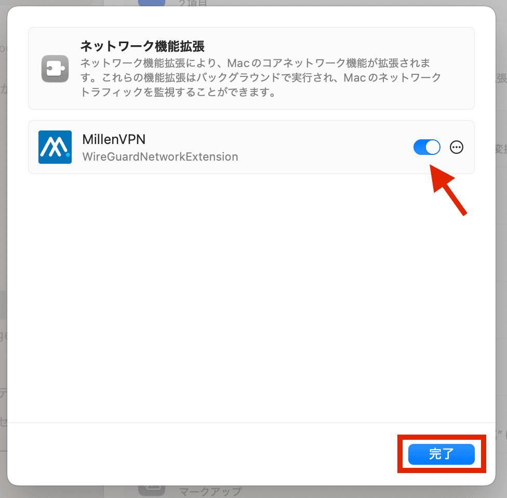Viewport: 507px width, 498px height.
Task: Click the dimmed 張 text right of dialog
Action: pyautogui.click(x=501, y=78)
